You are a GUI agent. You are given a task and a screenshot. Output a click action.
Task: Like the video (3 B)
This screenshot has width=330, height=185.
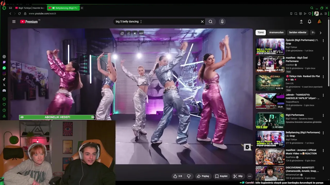178,176
